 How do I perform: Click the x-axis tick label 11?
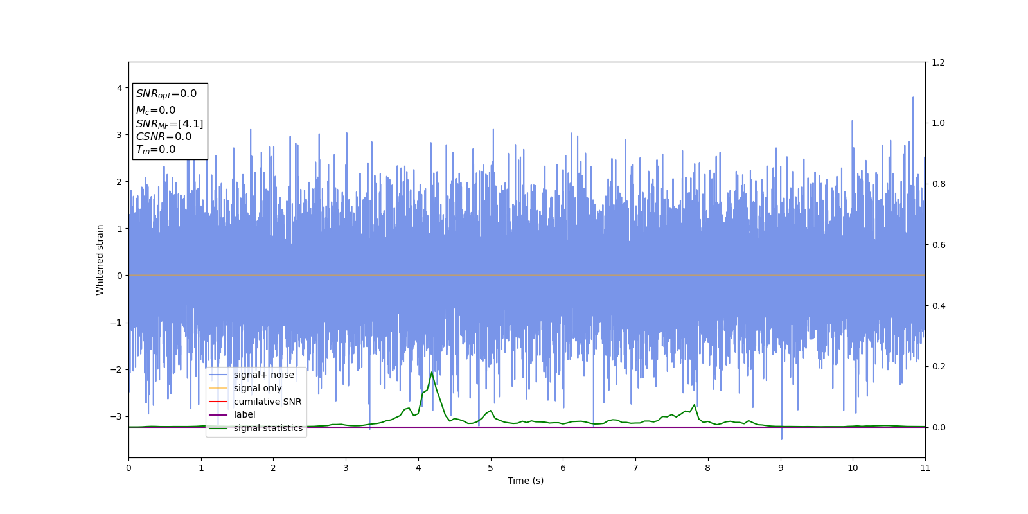click(x=925, y=468)
